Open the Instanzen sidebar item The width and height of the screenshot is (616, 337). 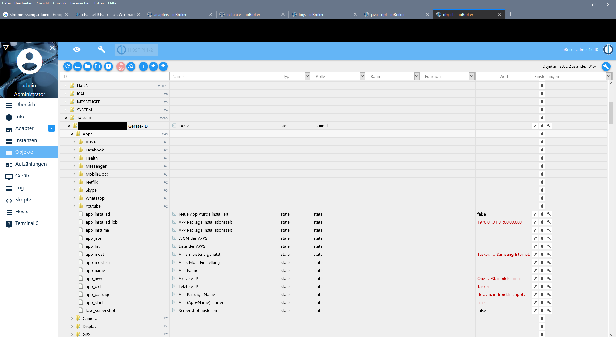point(29,140)
